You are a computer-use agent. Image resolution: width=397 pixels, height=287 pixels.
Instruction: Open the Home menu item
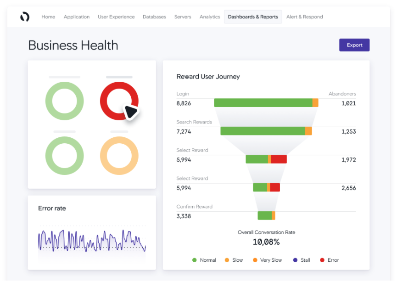[x=48, y=17]
